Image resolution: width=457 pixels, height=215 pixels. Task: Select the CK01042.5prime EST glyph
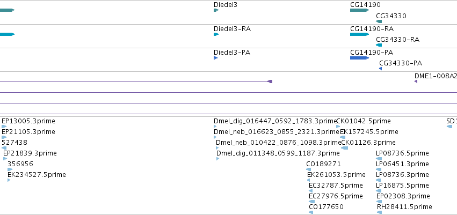pos(338,127)
